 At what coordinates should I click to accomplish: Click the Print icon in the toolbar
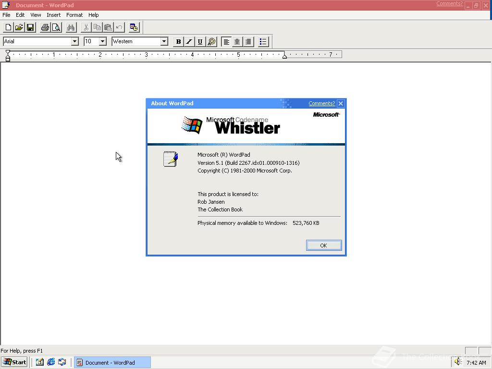[45, 27]
